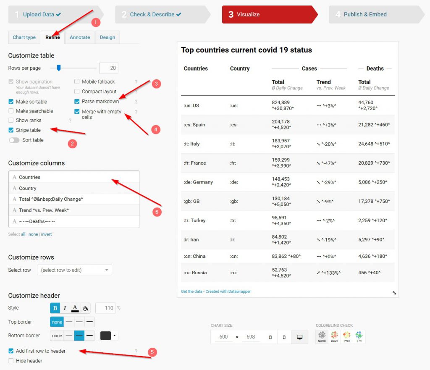This screenshot has height=370, width=430.
Task: Go to Publish & Embed step
Action: coord(365,14)
